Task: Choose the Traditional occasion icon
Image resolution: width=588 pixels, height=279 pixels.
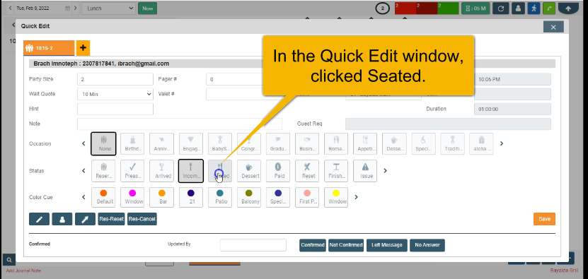Action: click(453, 143)
